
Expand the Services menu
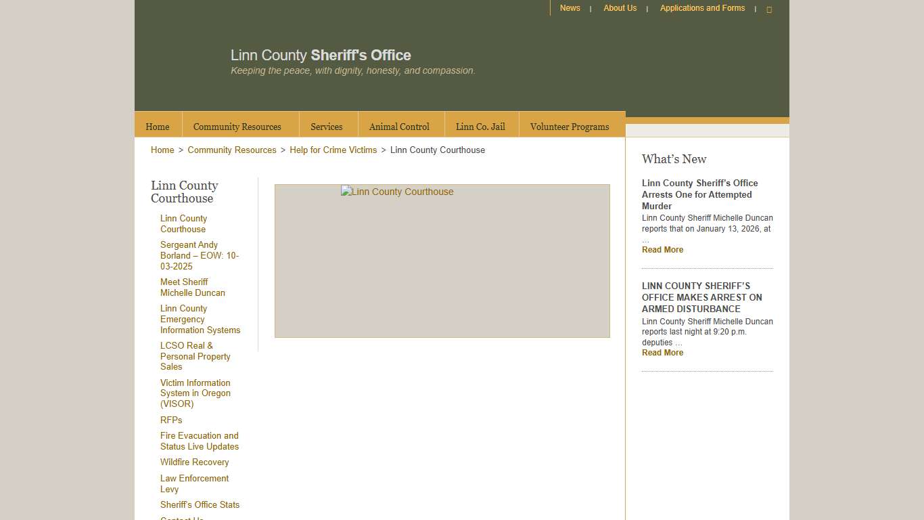pos(327,126)
